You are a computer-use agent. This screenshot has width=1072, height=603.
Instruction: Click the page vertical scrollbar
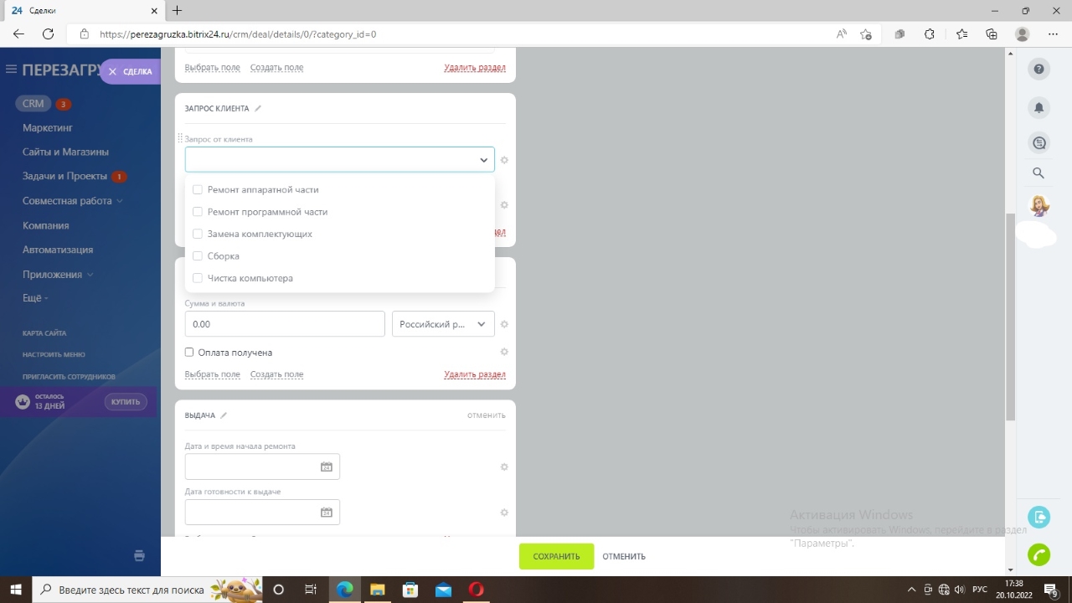pos(1010,316)
